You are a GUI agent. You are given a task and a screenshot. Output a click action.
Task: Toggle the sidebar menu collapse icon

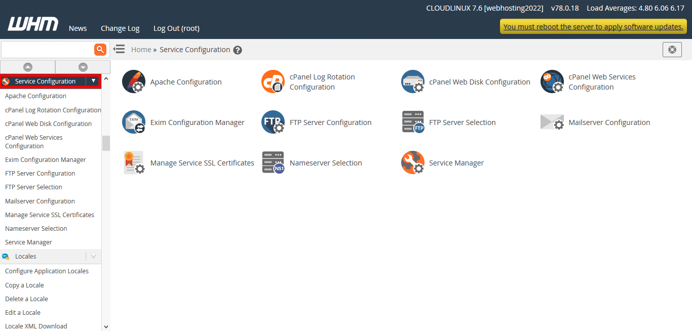pyautogui.click(x=119, y=49)
